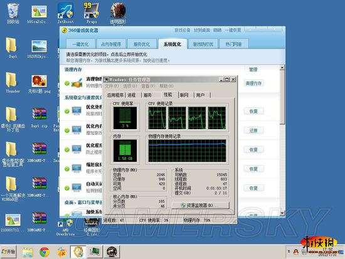Expand hidden tray icons arrow
345x259 pixels.
pyautogui.click(x=289, y=251)
